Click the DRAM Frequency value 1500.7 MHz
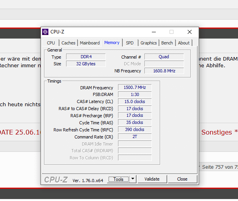Screen dimensions: 238x201 [x=135, y=87]
